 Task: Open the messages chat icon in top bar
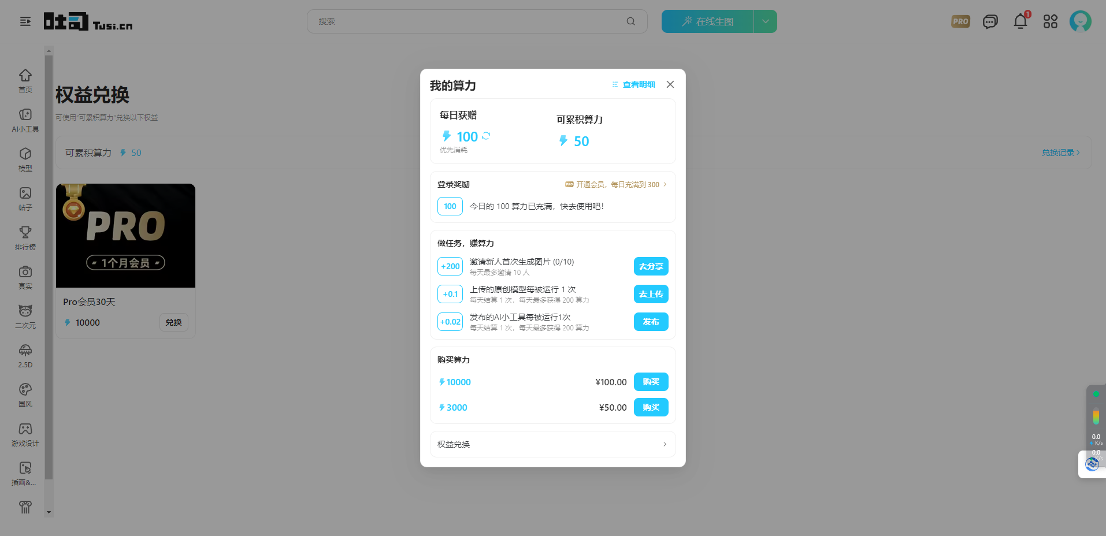pos(990,21)
